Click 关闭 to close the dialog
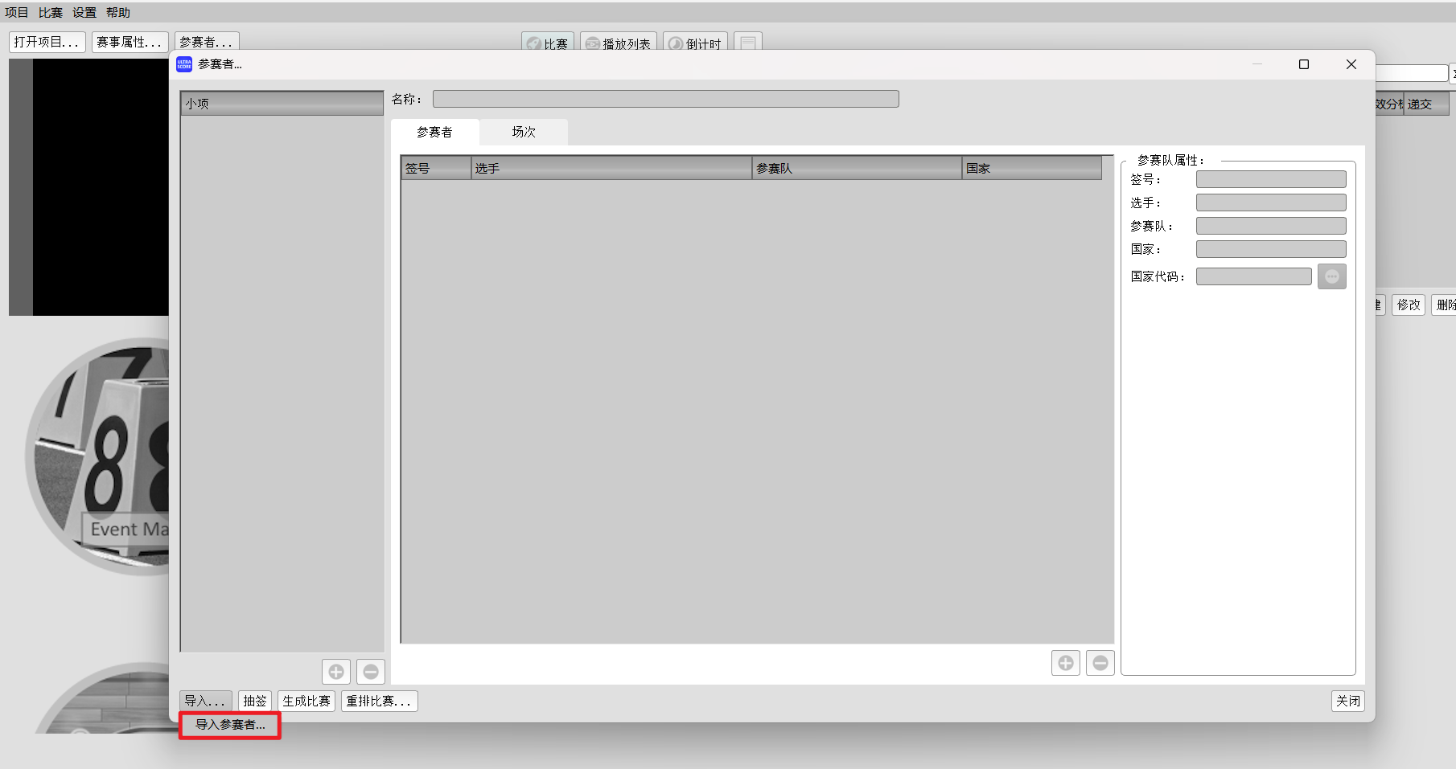The image size is (1456, 769). [1347, 701]
